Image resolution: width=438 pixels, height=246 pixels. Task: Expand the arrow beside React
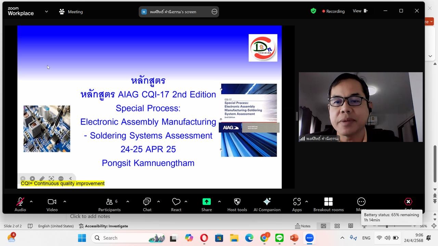(x=186, y=202)
